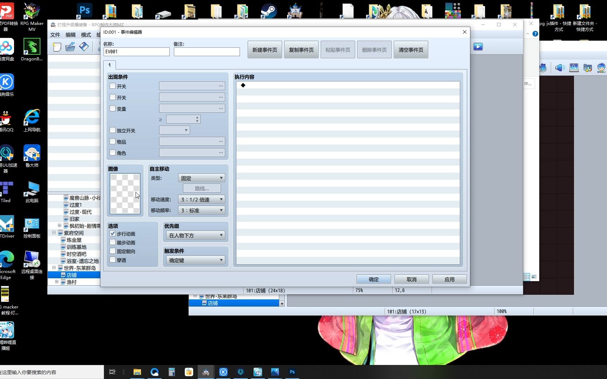Image resolution: width=607 pixels, height=379 pixels.
Task: Open the Resource Manager folder icon
Action: tap(588, 68)
